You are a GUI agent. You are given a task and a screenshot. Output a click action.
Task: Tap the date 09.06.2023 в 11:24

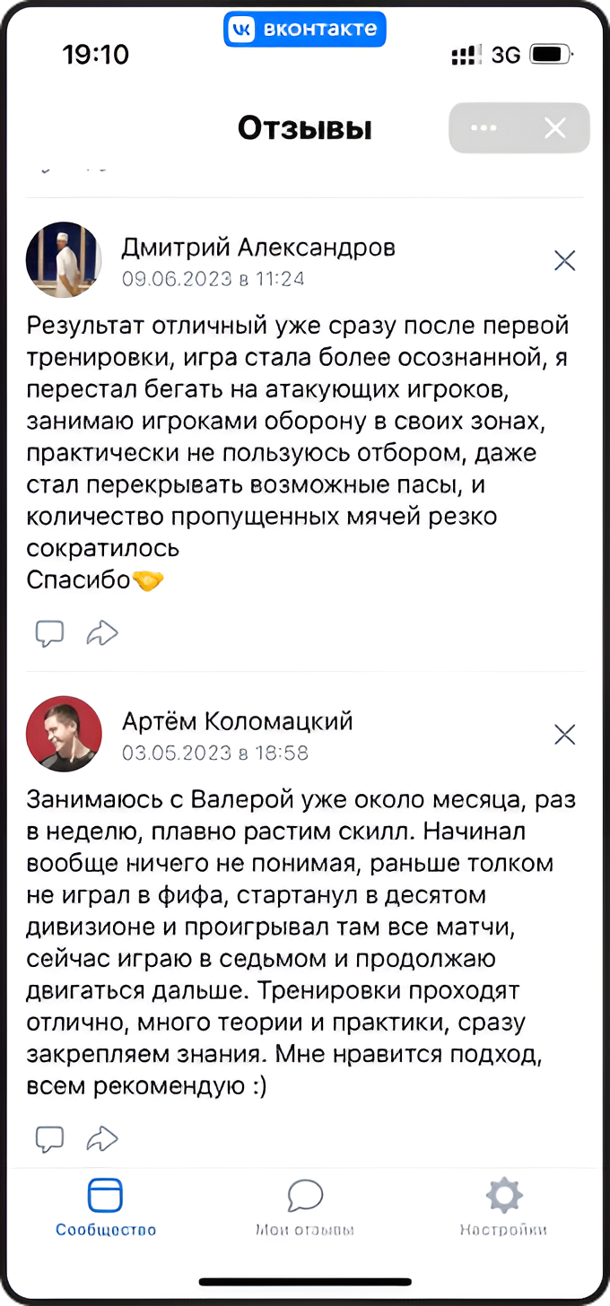point(213,279)
